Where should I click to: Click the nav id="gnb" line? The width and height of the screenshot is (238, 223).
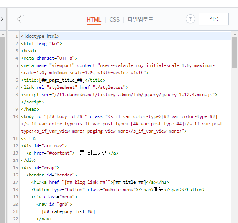pyautogui.click(x=54, y=204)
